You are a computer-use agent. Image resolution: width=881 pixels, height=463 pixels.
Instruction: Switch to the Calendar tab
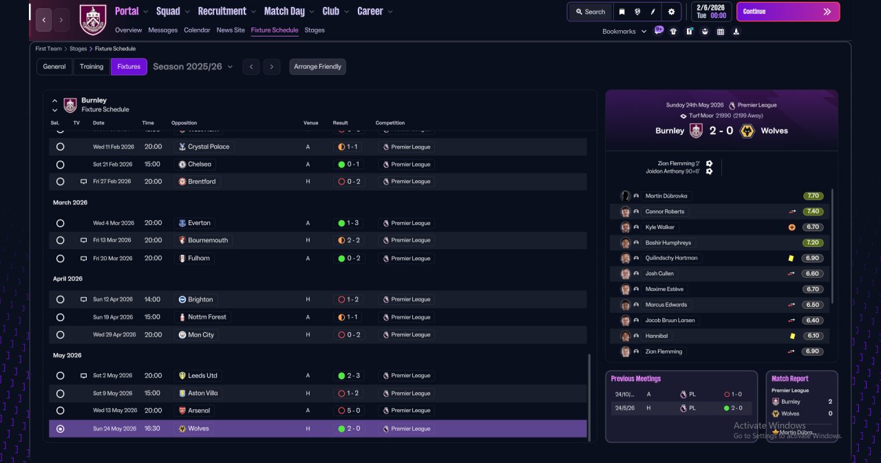pos(197,30)
